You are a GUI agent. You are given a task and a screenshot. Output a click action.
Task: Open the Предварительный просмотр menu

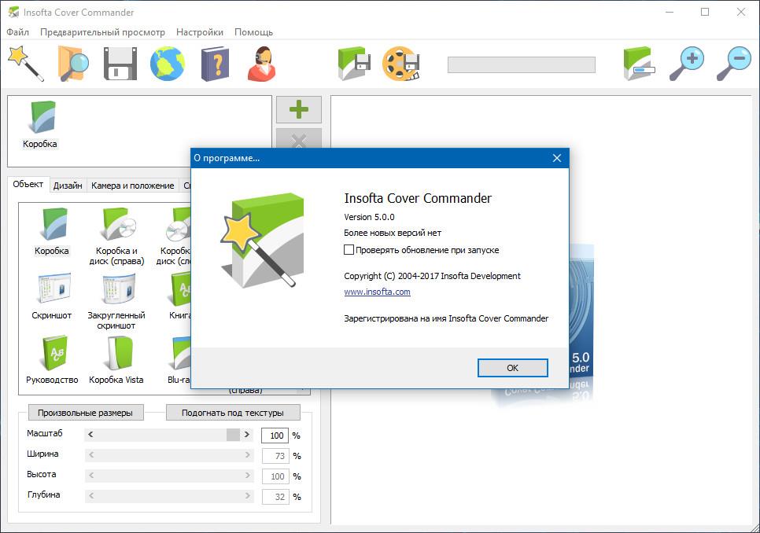pos(102,32)
